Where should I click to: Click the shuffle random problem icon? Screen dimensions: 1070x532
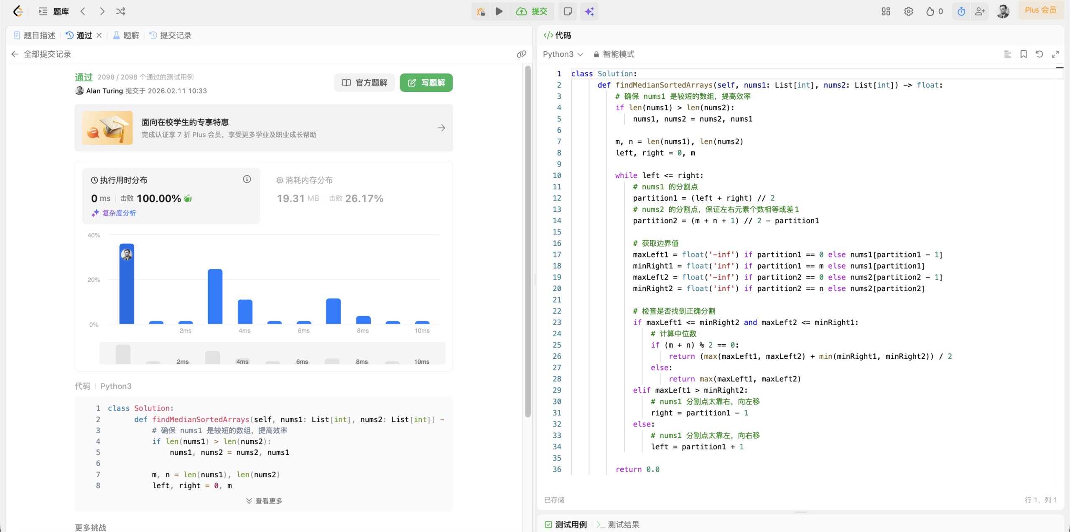pyautogui.click(x=121, y=11)
